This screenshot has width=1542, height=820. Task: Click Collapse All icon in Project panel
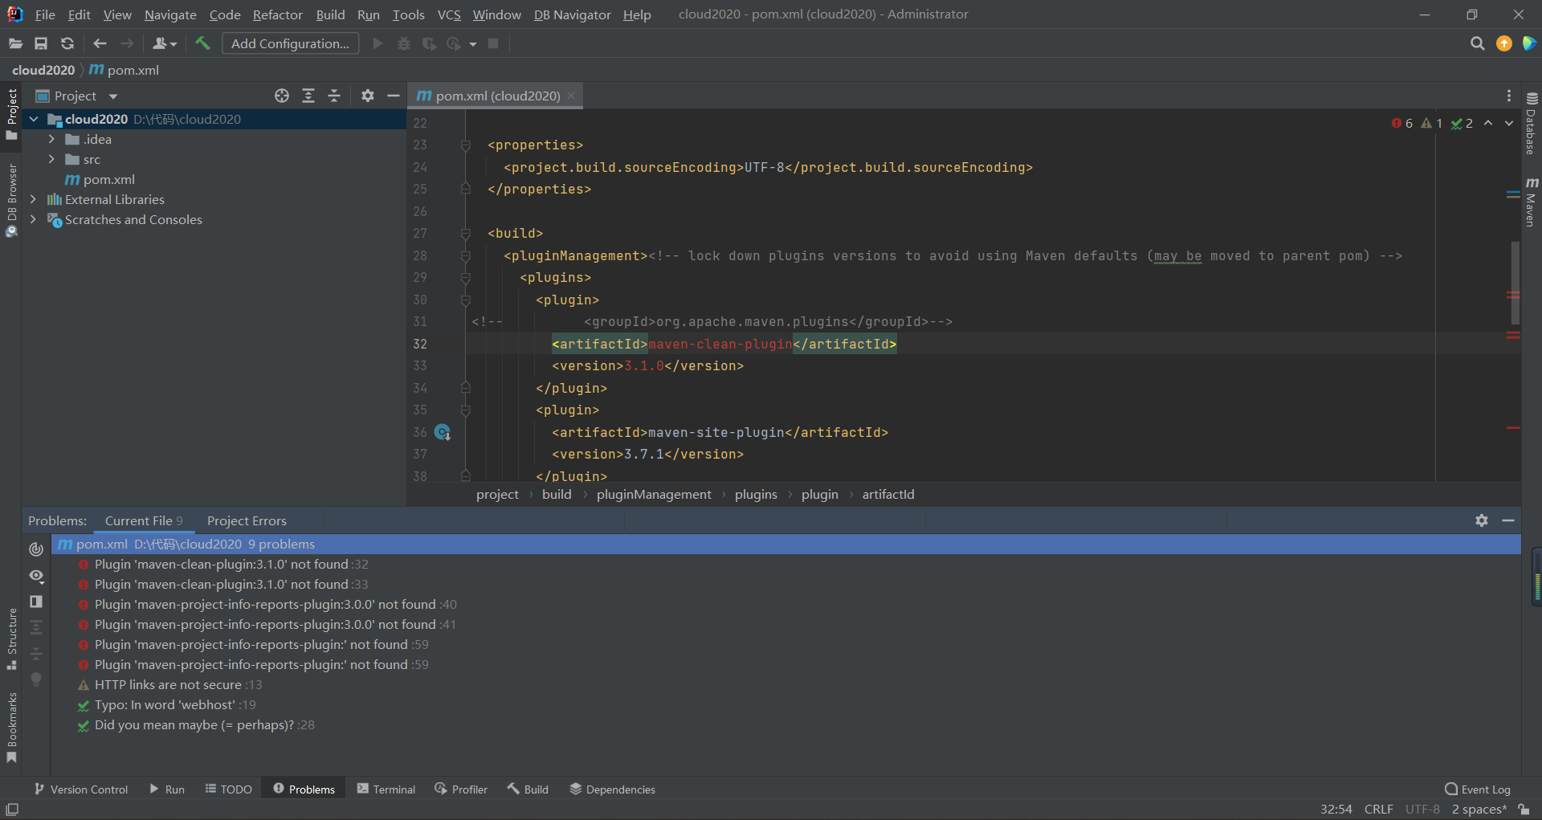pos(334,96)
